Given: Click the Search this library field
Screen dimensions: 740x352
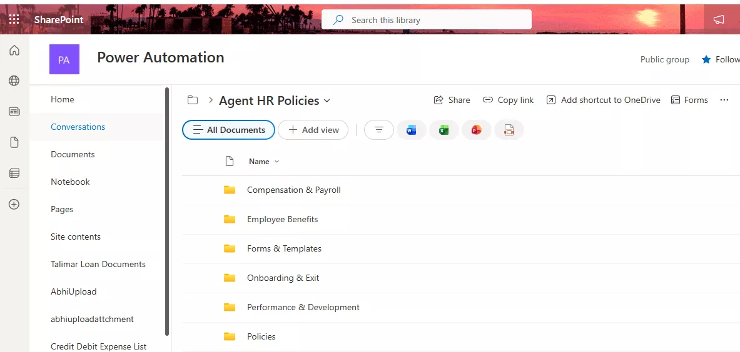Looking at the screenshot, I should click(426, 20).
